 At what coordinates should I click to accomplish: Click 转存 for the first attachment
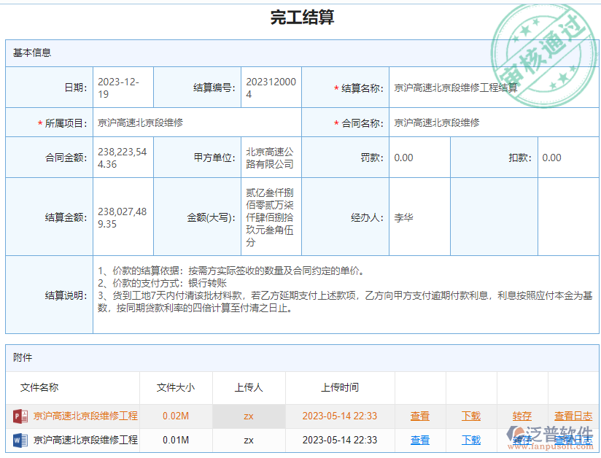pos(521,416)
